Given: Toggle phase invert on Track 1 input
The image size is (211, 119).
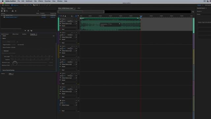Looking at the screenshot, I should pos(76,23).
